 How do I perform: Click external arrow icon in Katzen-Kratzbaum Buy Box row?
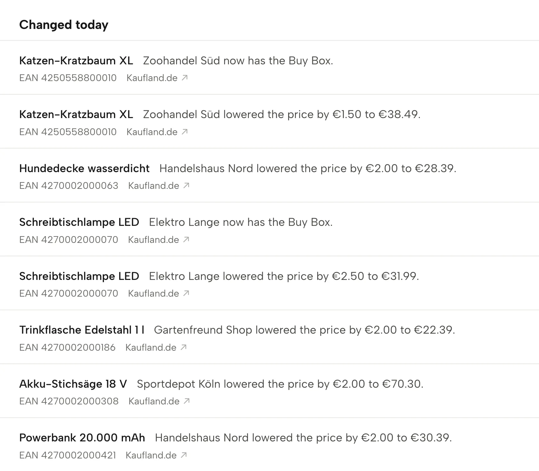pos(184,78)
